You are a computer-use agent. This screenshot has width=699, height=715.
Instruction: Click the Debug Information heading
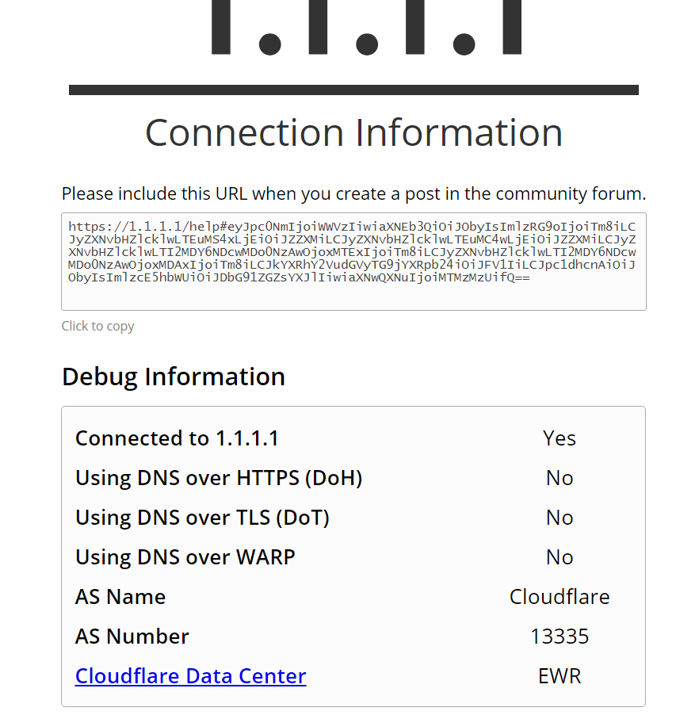coord(174,377)
